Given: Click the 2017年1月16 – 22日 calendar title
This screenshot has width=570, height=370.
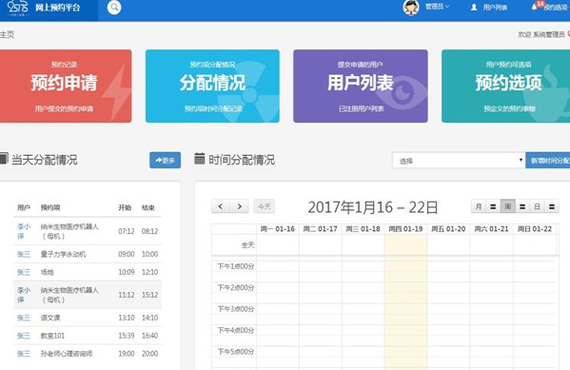Looking at the screenshot, I should pyautogui.click(x=373, y=207).
